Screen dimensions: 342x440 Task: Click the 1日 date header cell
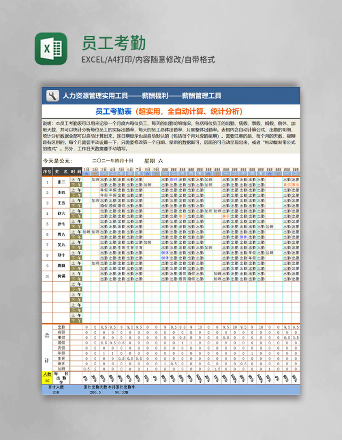[x=87, y=169]
